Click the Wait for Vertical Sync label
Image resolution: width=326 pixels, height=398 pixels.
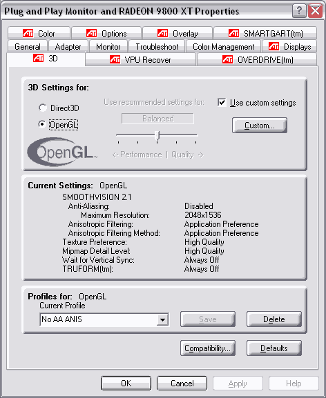pyautogui.click(x=98, y=260)
